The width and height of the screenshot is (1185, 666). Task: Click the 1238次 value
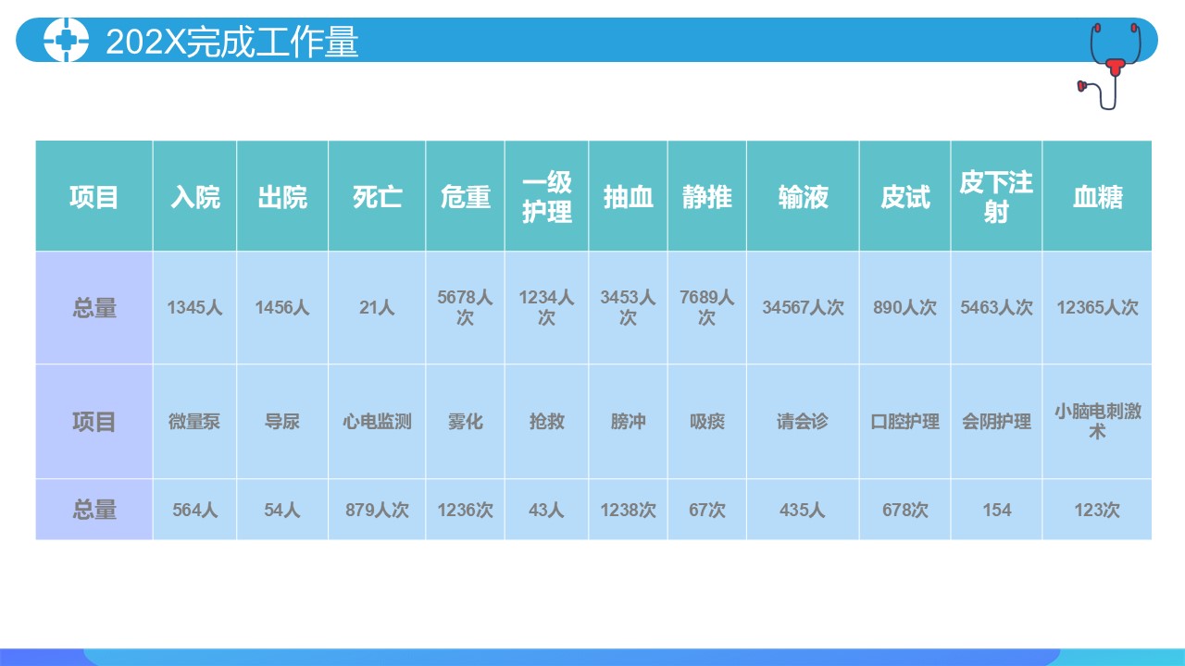pyautogui.click(x=628, y=510)
